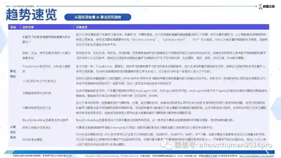Select the 人类语言技术 category cell
Image resolution: width=281 pixels, height=158 pixels.
13,132
